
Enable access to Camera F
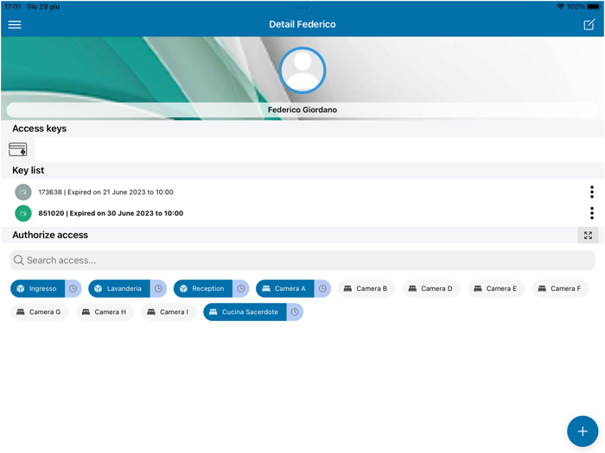pyautogui.click(x=560, y=288)
